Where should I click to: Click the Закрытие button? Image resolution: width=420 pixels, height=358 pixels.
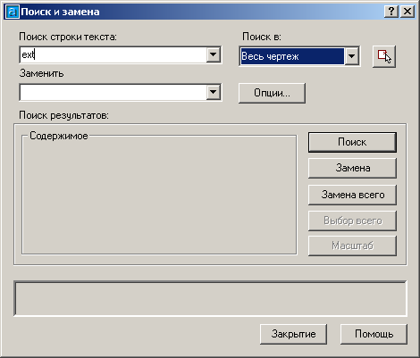(x=293, y=334)
